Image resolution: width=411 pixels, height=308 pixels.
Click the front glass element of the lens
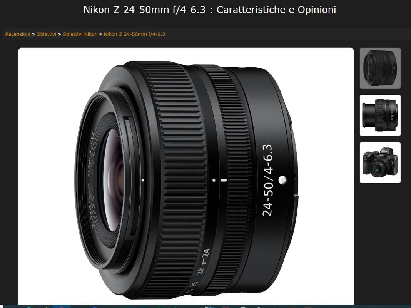tap(115, 181)
